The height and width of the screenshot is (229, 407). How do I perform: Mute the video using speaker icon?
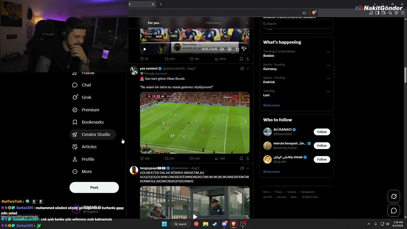[222, 49]
